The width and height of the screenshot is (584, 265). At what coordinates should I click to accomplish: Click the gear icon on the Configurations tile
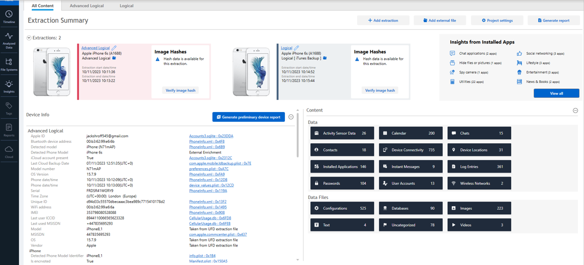(317, 208)
